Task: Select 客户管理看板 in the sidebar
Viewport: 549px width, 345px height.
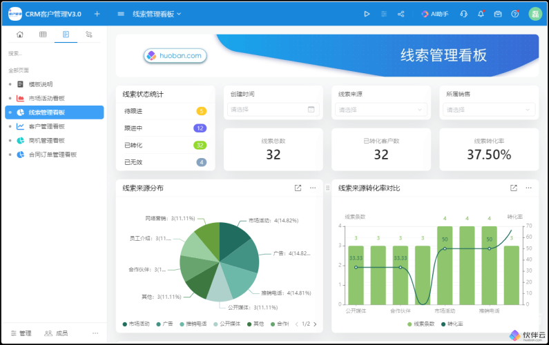Action: pyautogui.click(x=46, y=126)
